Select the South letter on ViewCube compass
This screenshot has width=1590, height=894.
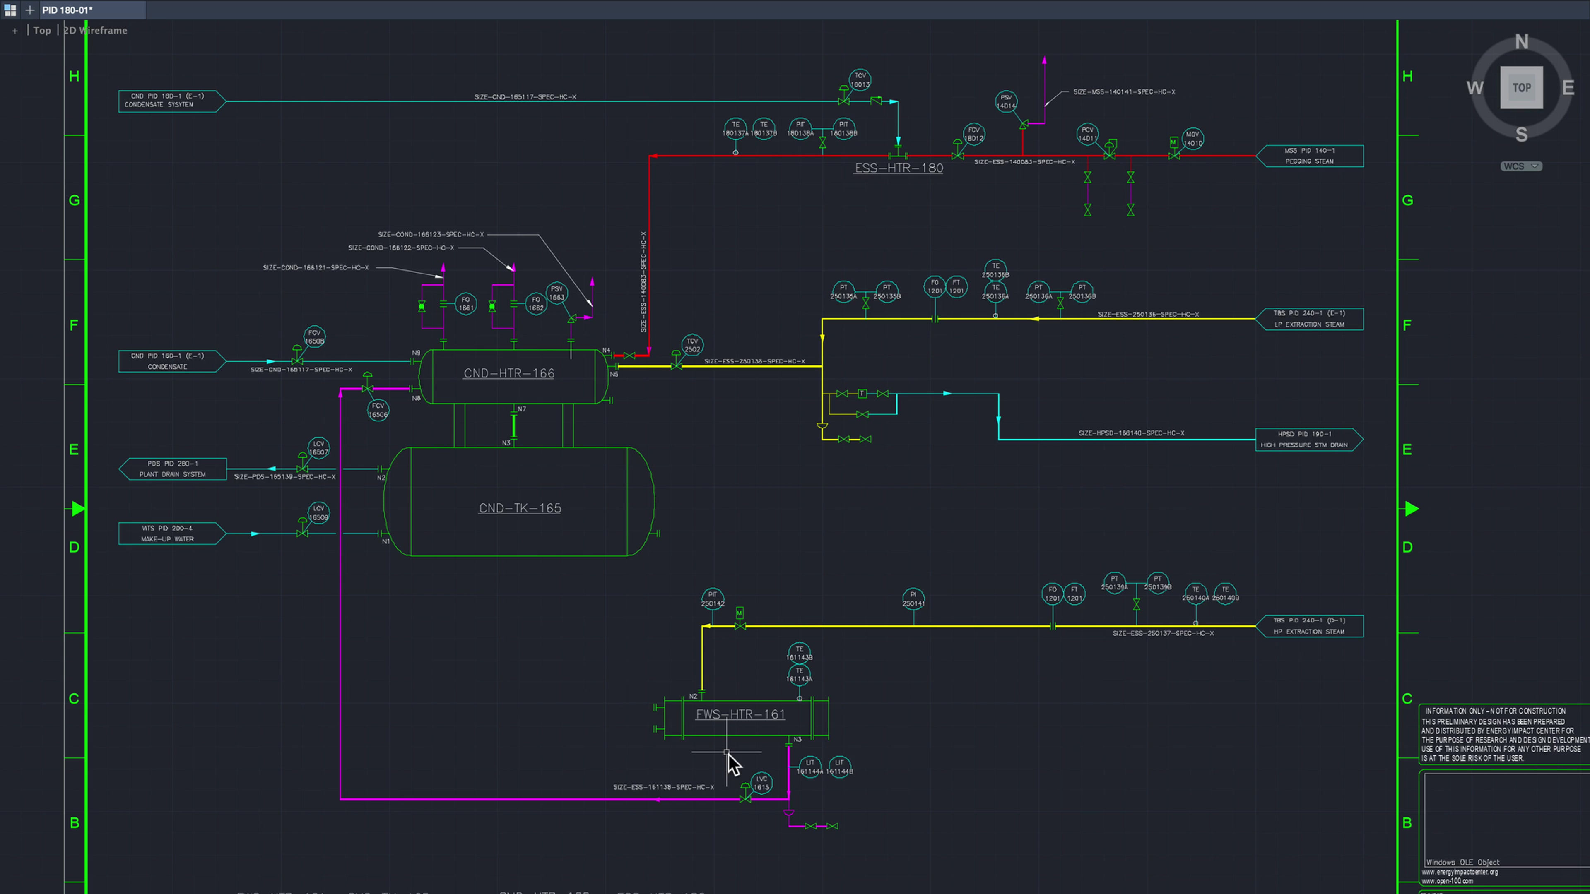click(x=1522, y=134)
